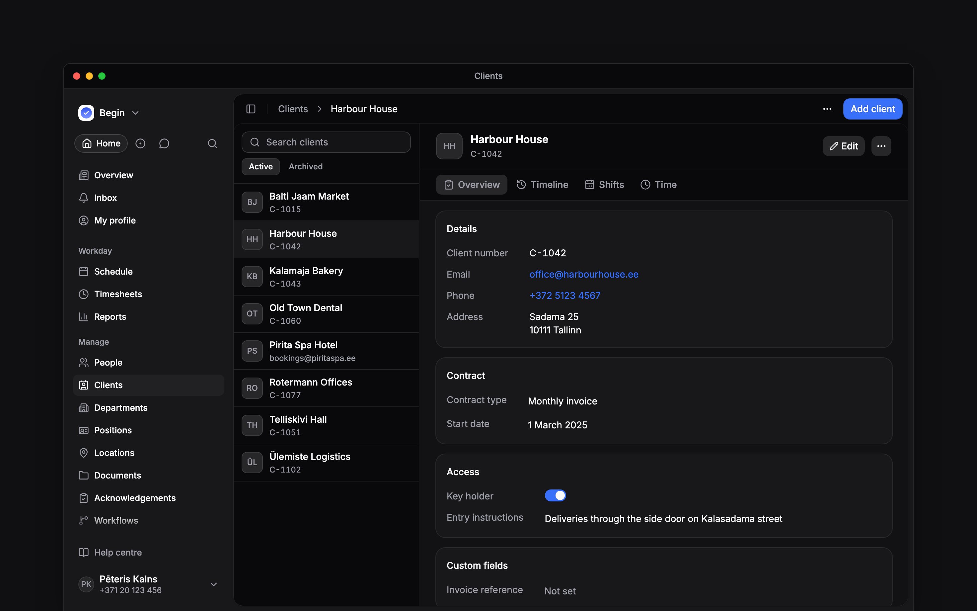Open Acknowledgements

(148, 498)
